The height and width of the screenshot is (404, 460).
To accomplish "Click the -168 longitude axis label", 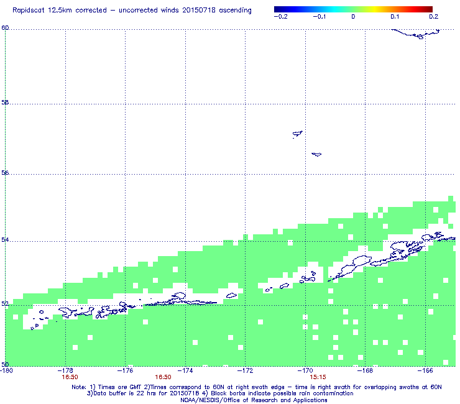I will (366, 370).
